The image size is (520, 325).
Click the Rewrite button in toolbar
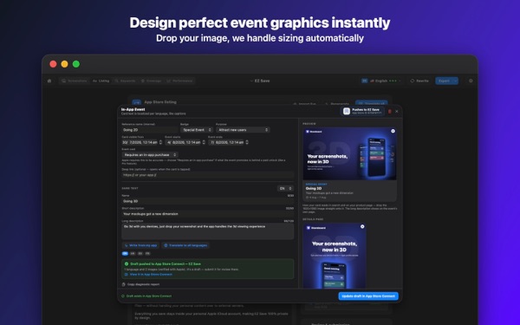pos(419,81)
